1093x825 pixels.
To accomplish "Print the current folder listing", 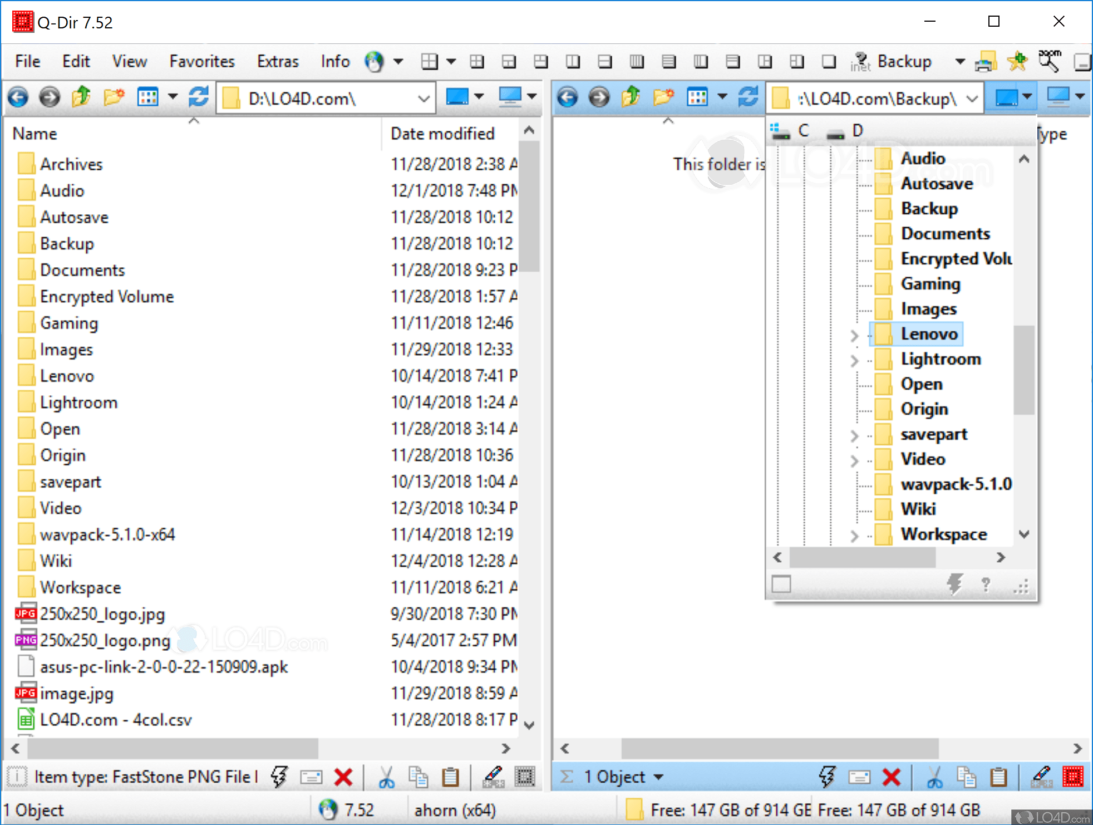I will pos(986,61).
